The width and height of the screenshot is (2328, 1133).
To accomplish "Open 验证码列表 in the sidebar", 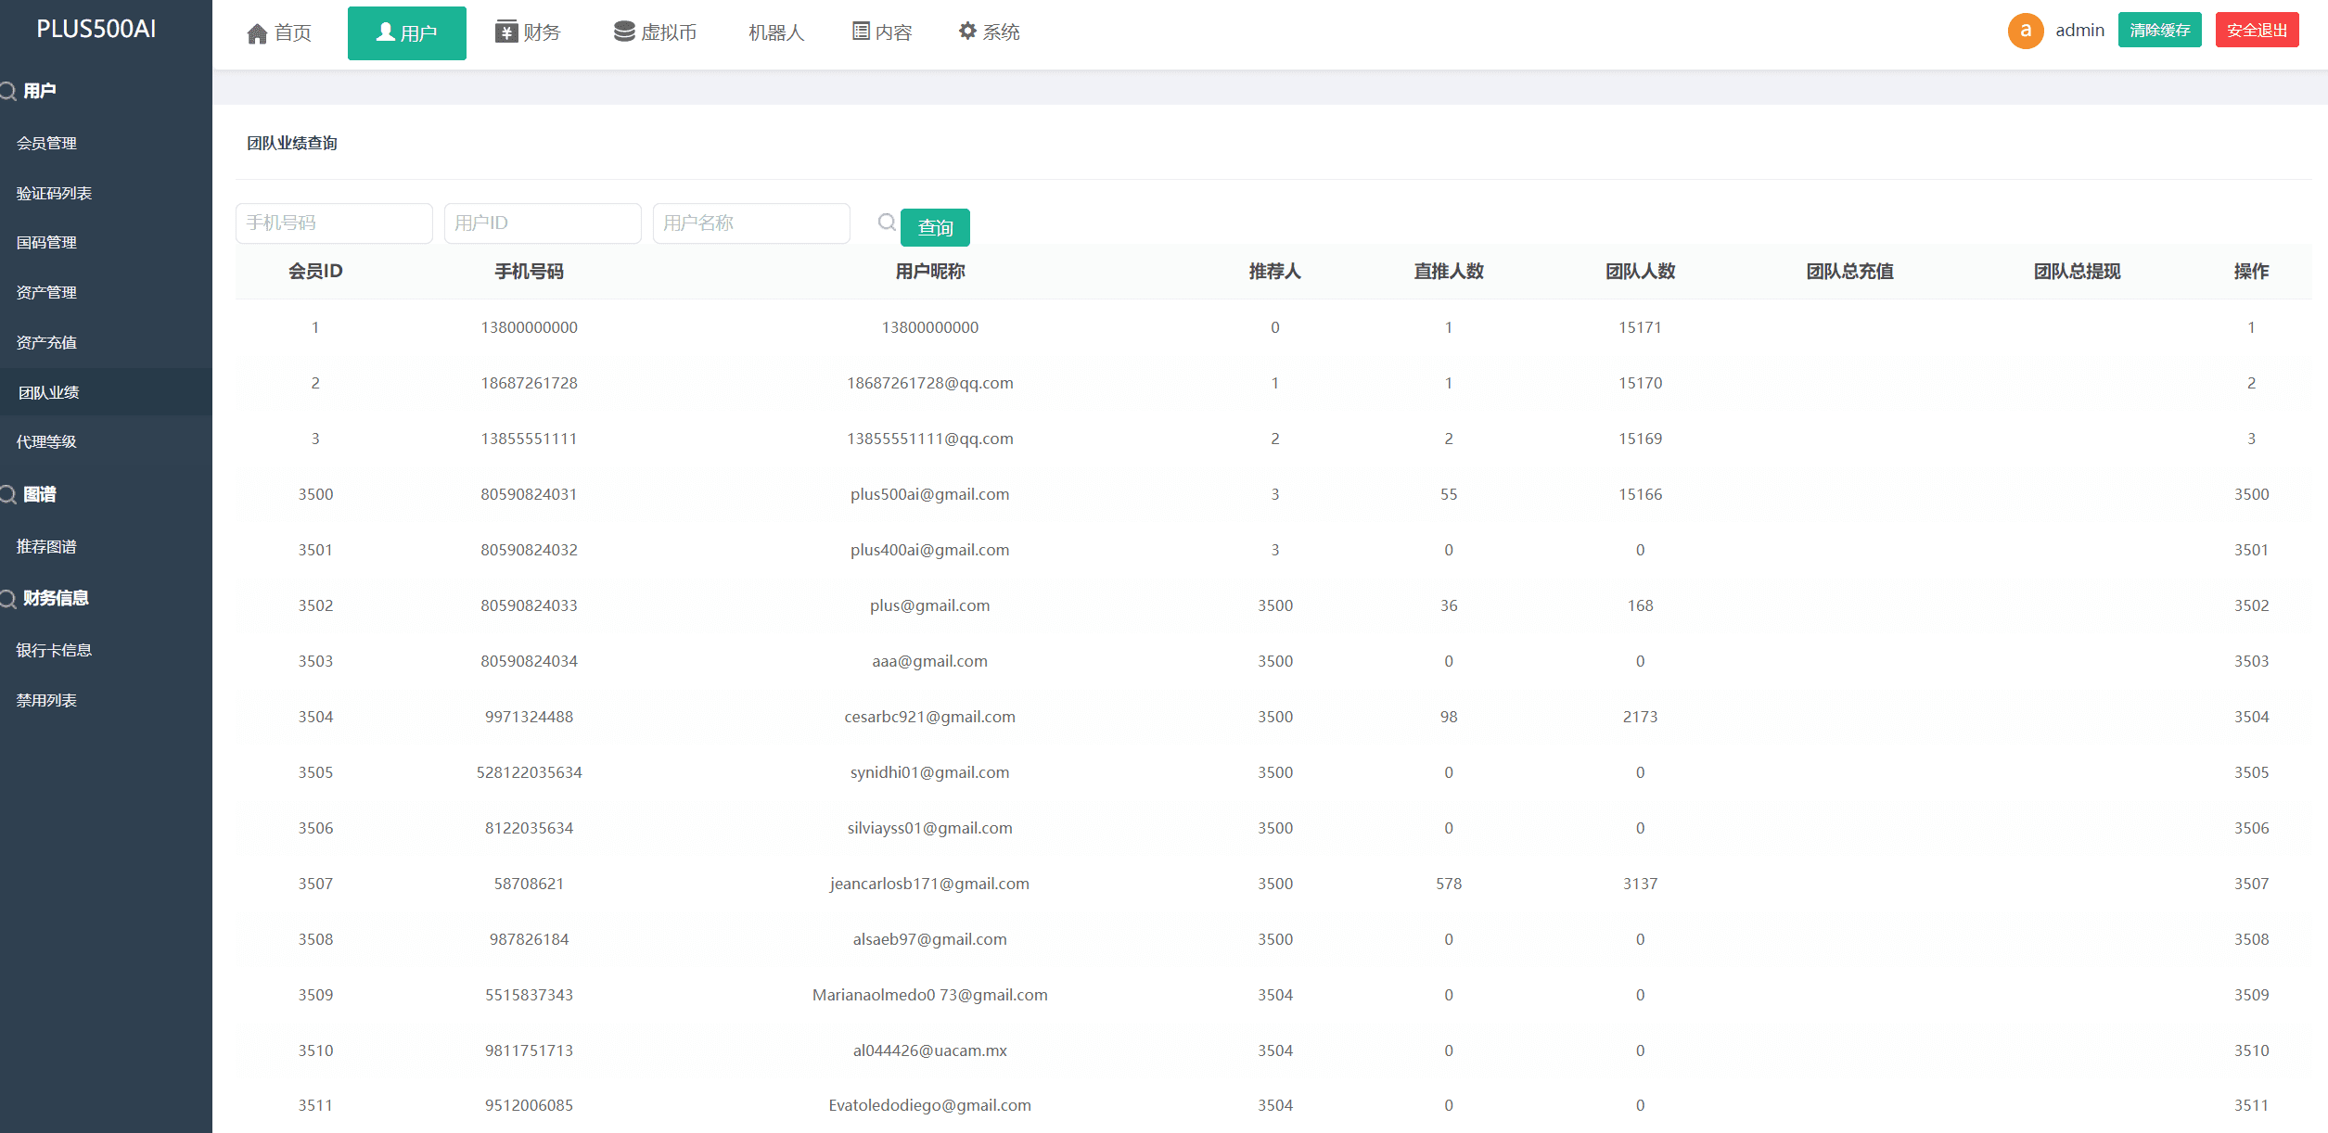I will coord(54,193).
